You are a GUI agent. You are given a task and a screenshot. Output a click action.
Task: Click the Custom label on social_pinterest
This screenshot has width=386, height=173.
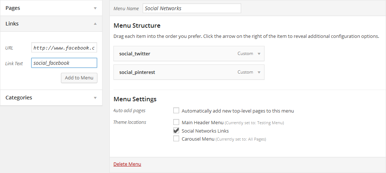[245, 72]
